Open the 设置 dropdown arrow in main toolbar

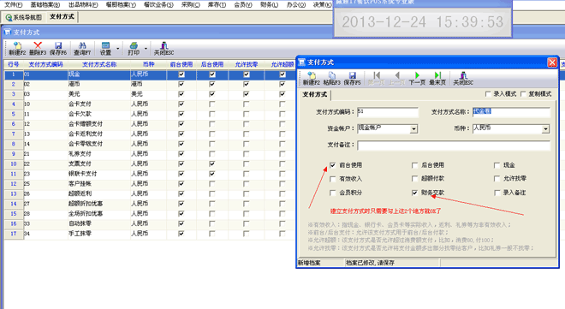(x=117, y=48)
